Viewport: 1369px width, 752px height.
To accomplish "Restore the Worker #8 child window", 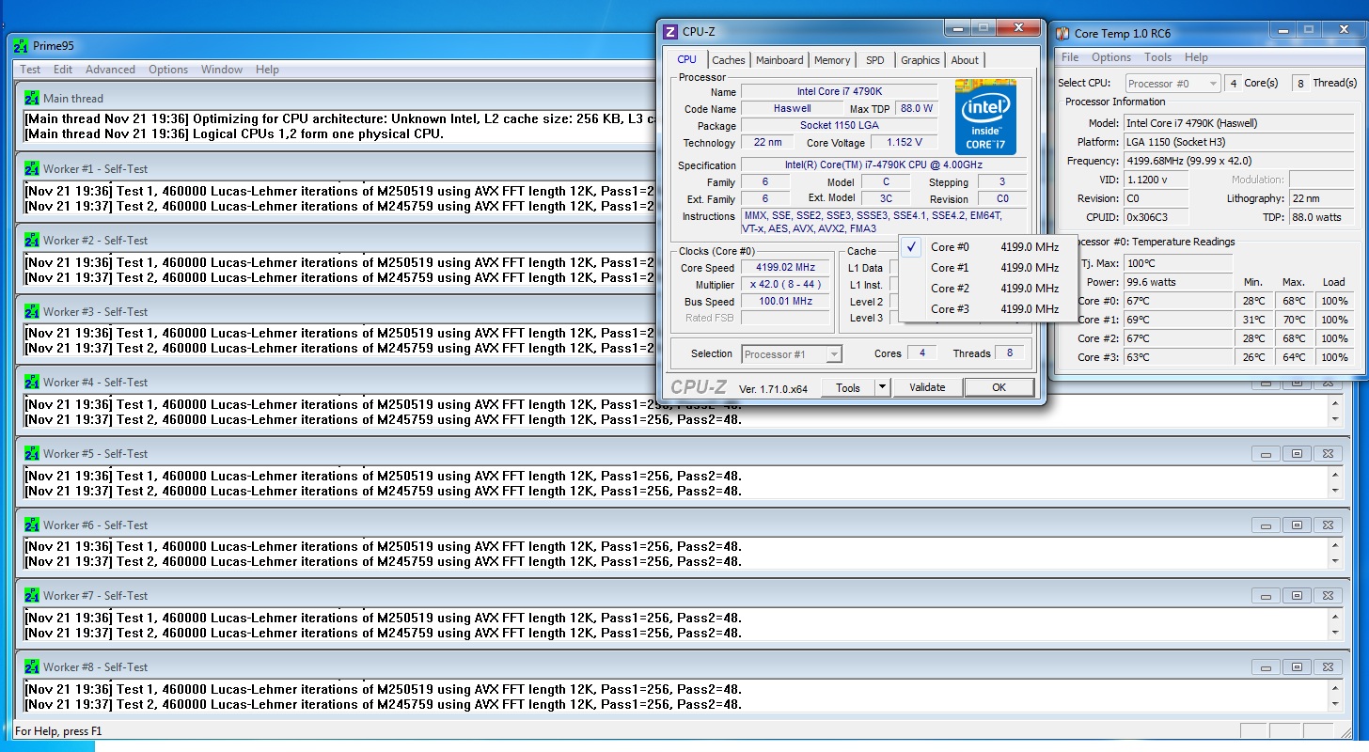I will click(1297, 666).
